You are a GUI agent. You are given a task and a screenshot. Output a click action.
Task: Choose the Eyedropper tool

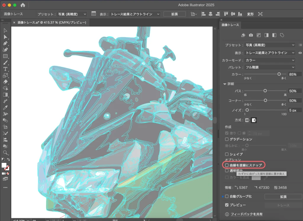coord(5,107)
